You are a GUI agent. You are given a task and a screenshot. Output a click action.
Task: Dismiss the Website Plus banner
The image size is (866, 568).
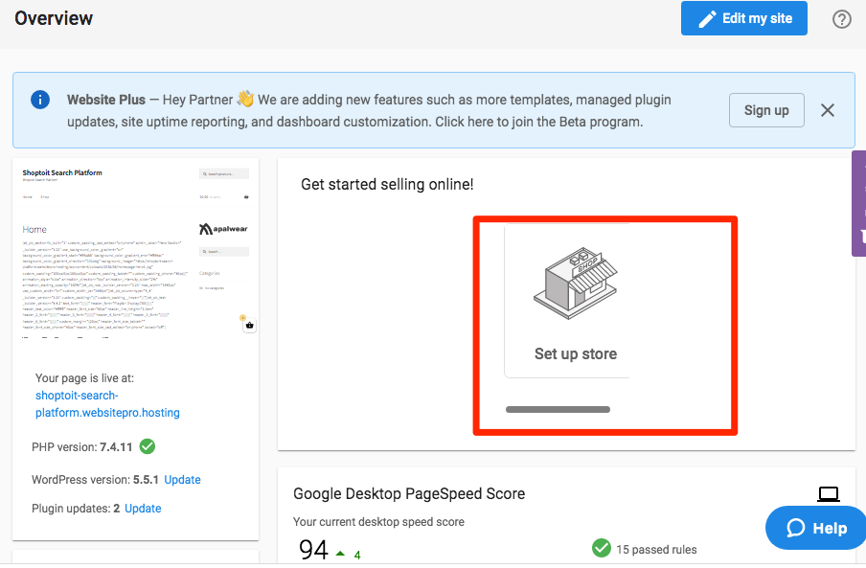pos(828,110)
